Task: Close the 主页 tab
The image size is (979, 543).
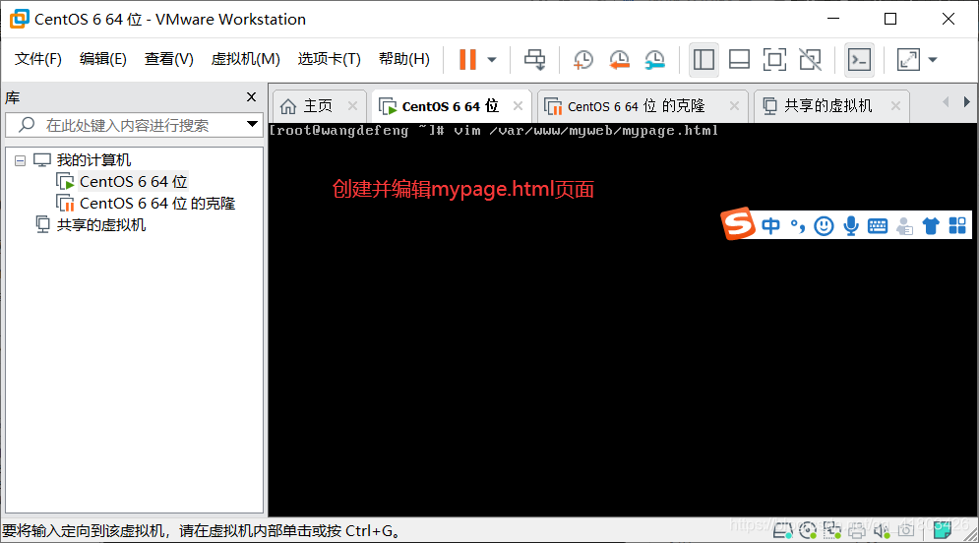Action: (x=353, y=105)
